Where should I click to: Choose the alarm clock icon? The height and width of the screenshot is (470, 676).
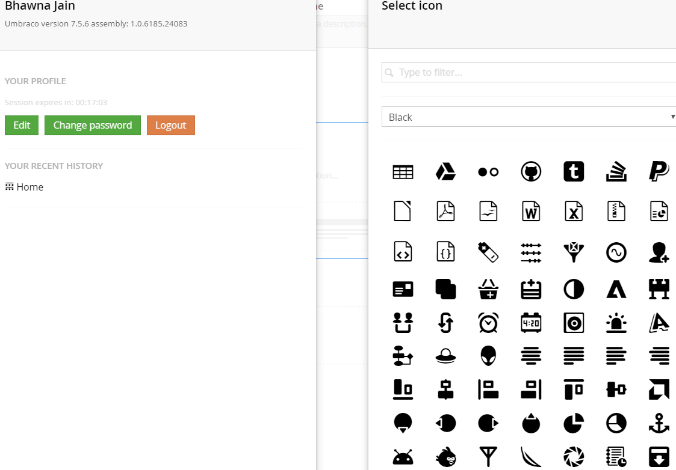(x=488, y=323)
